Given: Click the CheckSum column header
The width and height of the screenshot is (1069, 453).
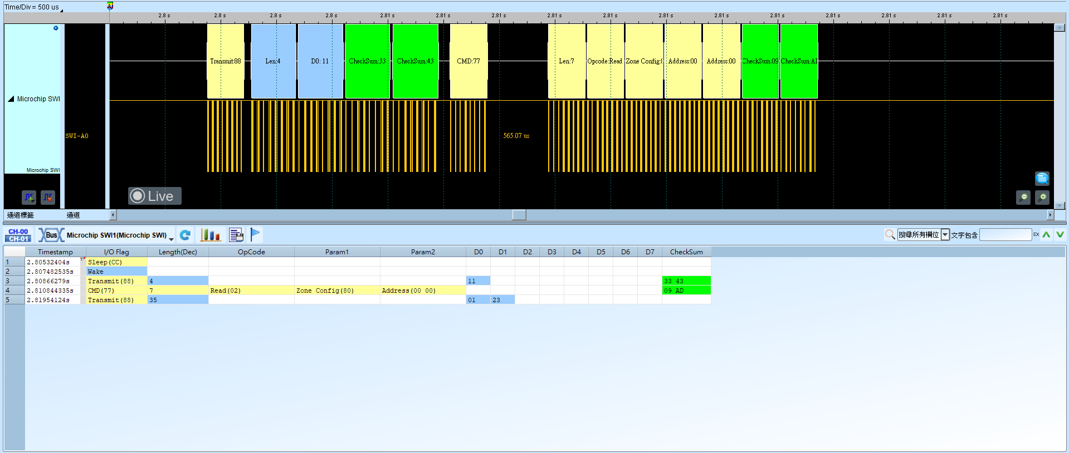Looking at the screenshot, I should [686, 252].
